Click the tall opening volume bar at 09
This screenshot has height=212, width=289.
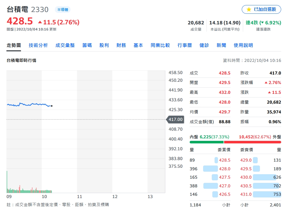pos(7,182)
